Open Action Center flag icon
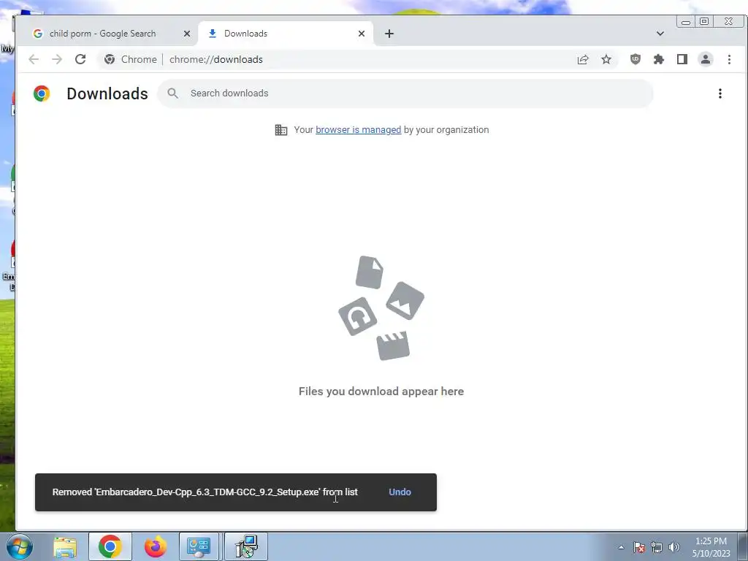Viewport: 748px width, 561px height. [639, 547]
